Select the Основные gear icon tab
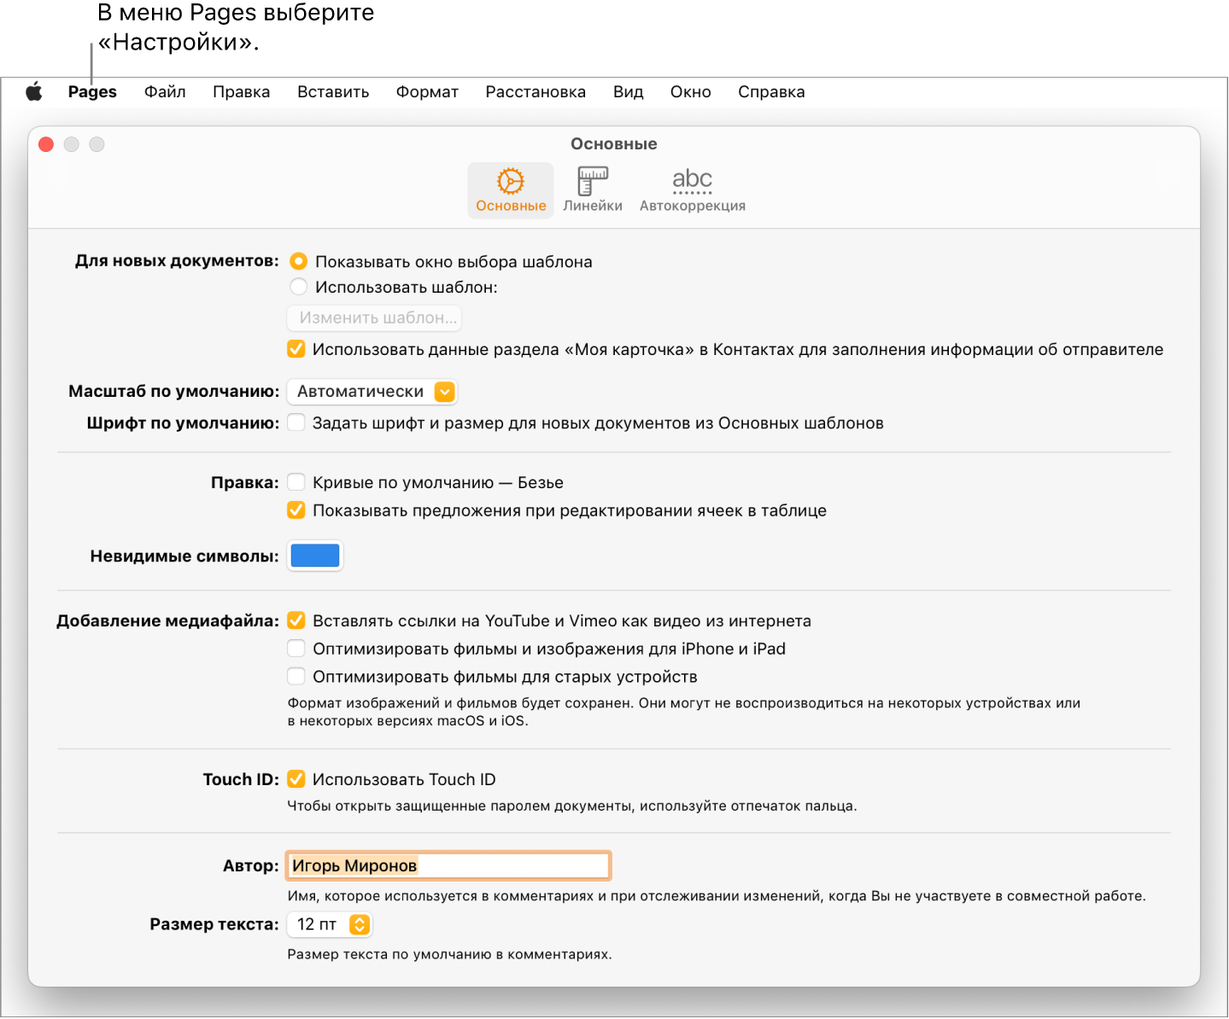The width and height of the screenshot is (1229, 1019). [511, 190]
